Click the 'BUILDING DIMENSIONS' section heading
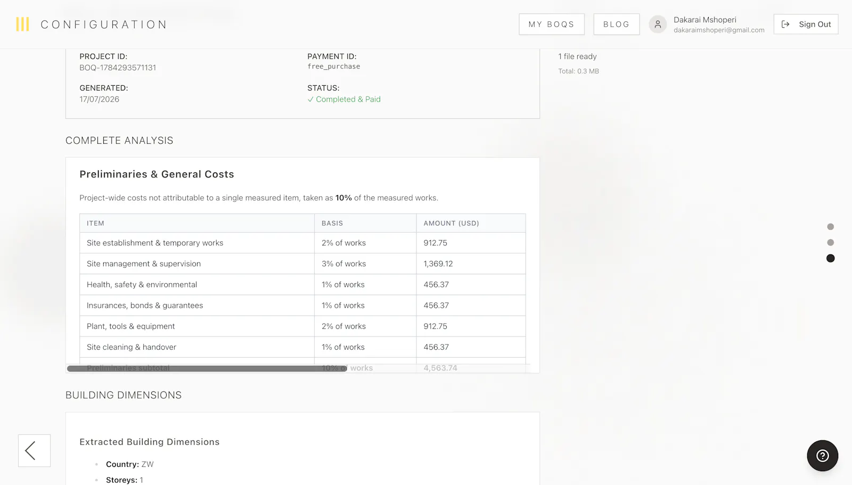This screenshot has width=852, height=485. click(124, 395)
